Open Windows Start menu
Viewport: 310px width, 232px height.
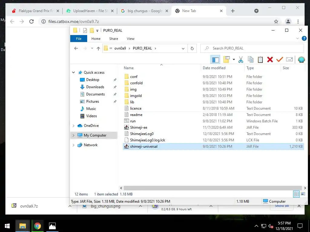tap(7, 226)
